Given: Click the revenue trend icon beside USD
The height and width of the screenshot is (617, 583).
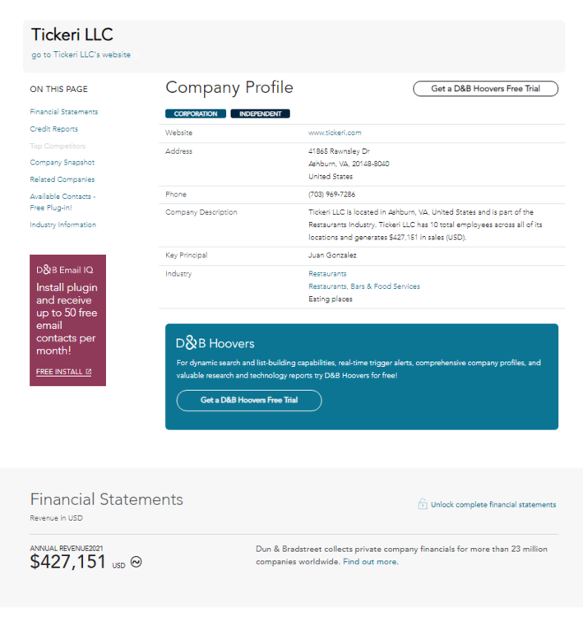Looking at the screenshot, I should click(136, 563).
